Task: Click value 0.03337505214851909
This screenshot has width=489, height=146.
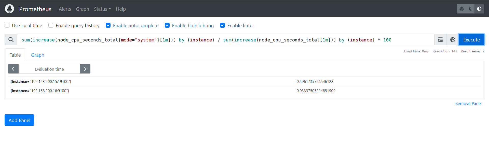Action: tap(316, 91)
